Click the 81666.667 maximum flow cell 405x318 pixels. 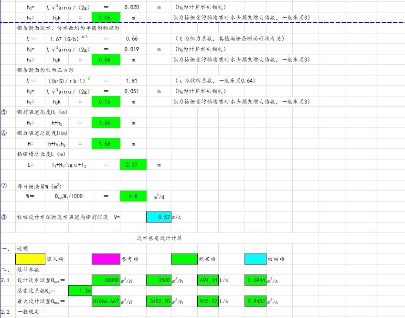(x=106, y=301)
